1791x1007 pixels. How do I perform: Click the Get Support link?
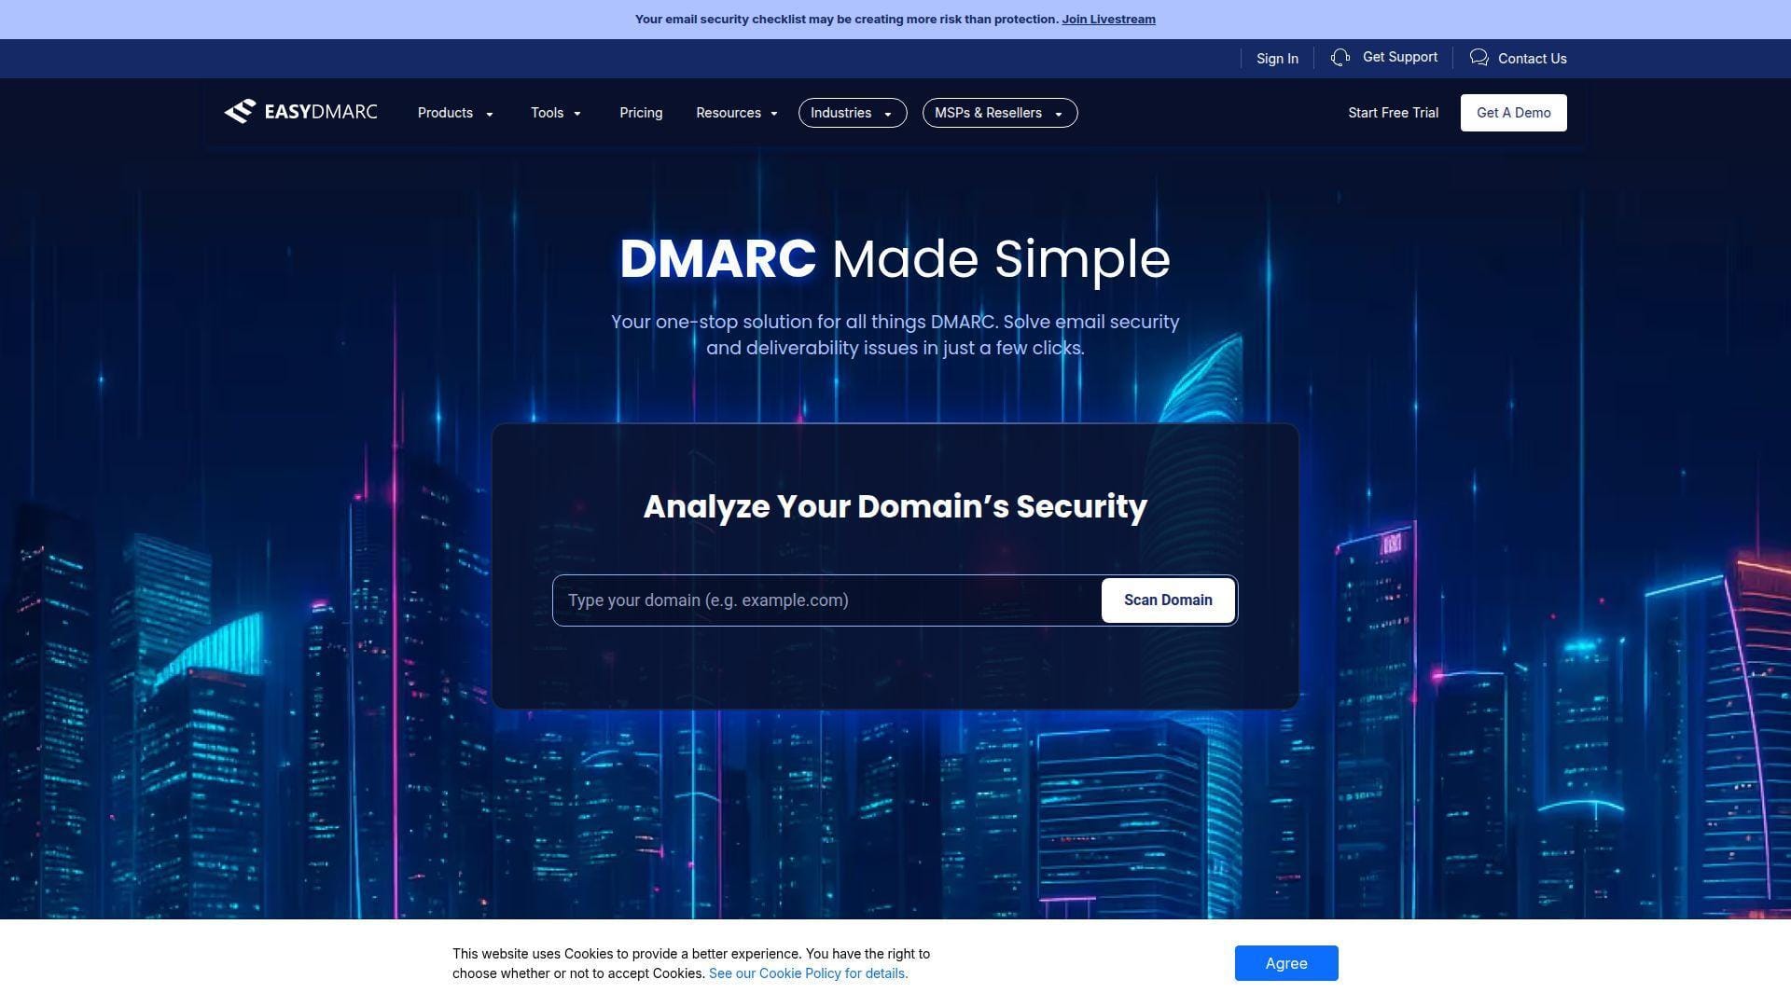(1400, 57)
